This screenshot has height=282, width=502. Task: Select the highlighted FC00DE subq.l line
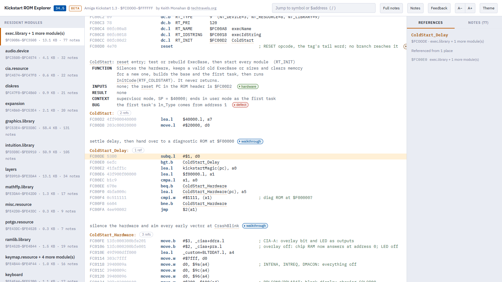[246, 156]
